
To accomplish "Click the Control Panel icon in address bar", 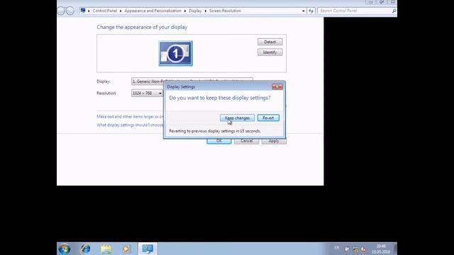I will [83, 11].
